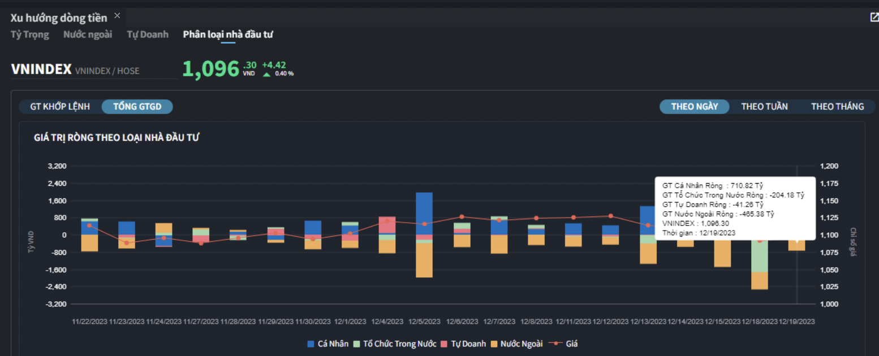The width and height of the screenshot is (879, 356).
Task: Show data THEO THÁNG
Action: (x=837, y=106)
